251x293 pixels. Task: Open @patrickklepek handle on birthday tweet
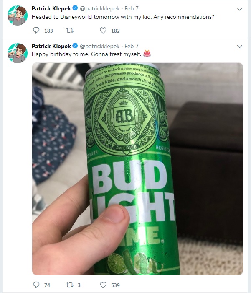coord(100,46)
